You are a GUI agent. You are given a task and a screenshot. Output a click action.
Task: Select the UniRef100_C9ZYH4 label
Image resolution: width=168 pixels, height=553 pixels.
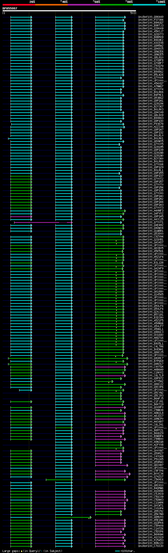pos(151,237)
